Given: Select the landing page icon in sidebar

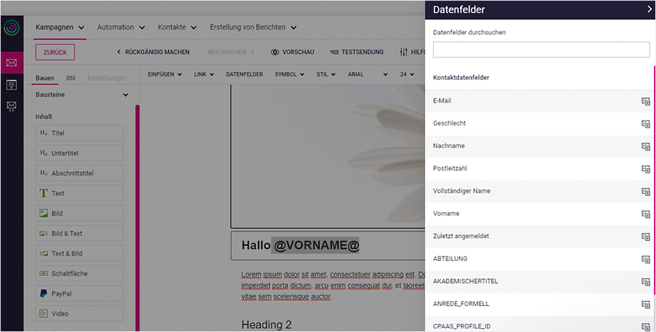Looking at the screenshot, I should pyautogui.click(x=11, y=85).
